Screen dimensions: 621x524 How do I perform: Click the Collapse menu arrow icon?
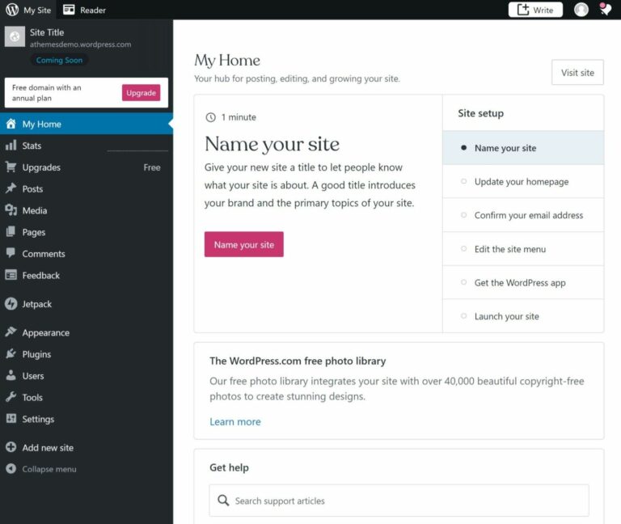pos(11,468)
